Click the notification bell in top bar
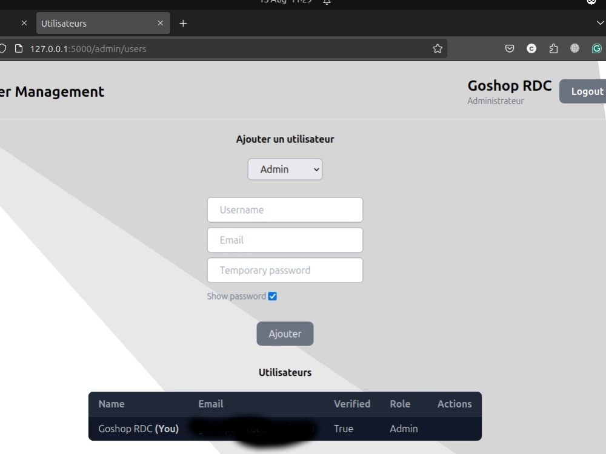Screen dimensions: 606x454 point(327,2)
